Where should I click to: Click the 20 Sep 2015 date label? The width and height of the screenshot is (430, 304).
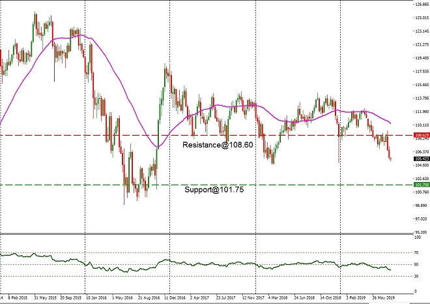[71, 297]
